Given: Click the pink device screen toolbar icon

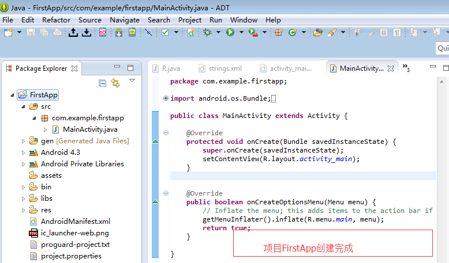Looking at the screenshot, I should tap(103, 33).
